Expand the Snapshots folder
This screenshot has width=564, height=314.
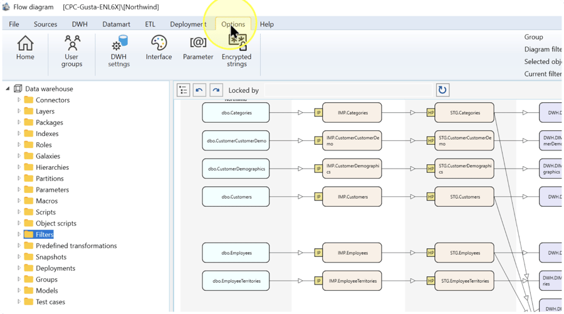(x=19, y=256)
